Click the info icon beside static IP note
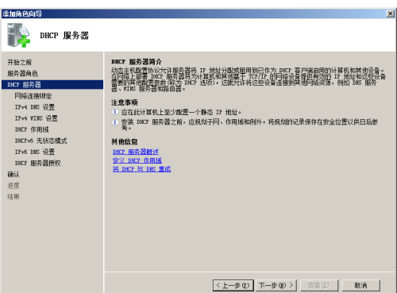Screen dimensions: 397x293 [115, 112]
